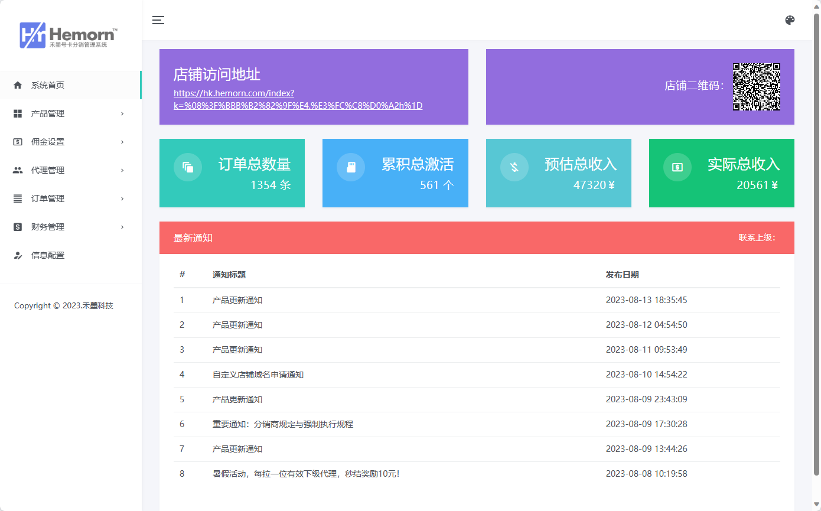Viewport: 821px width, 511px height.
Task: Click the page vertical scrollbar thumb
Action: 817,244
